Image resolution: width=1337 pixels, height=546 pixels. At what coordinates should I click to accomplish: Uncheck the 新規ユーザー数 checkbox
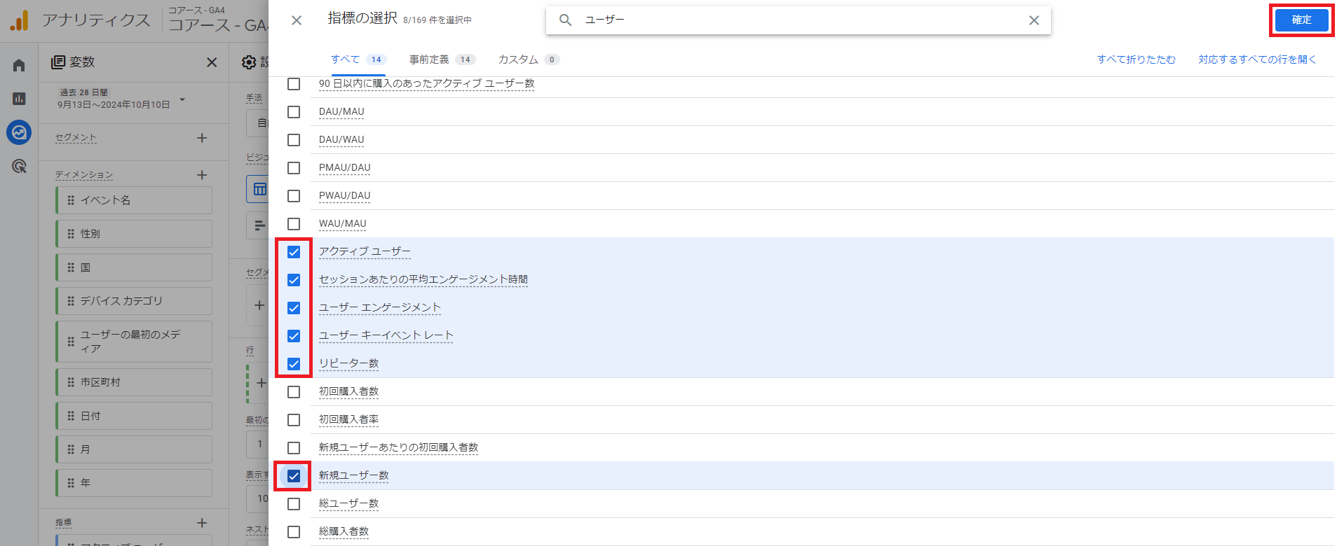click(294, 476)
